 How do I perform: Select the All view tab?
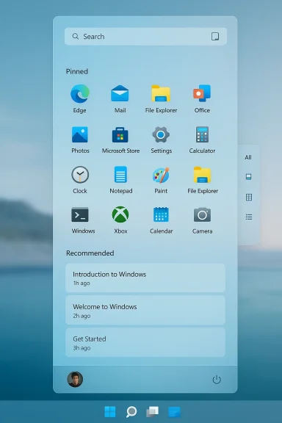[x=248, y=157]
